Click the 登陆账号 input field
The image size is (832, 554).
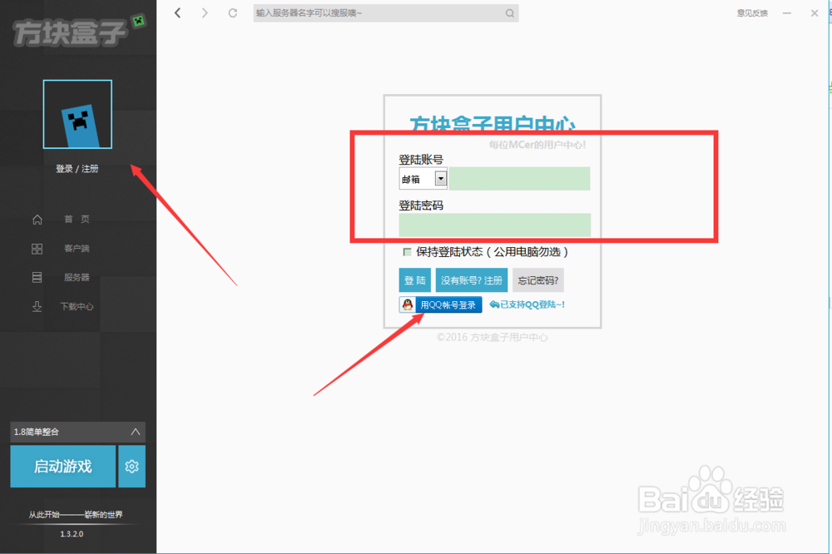click(x=519, y=179)
